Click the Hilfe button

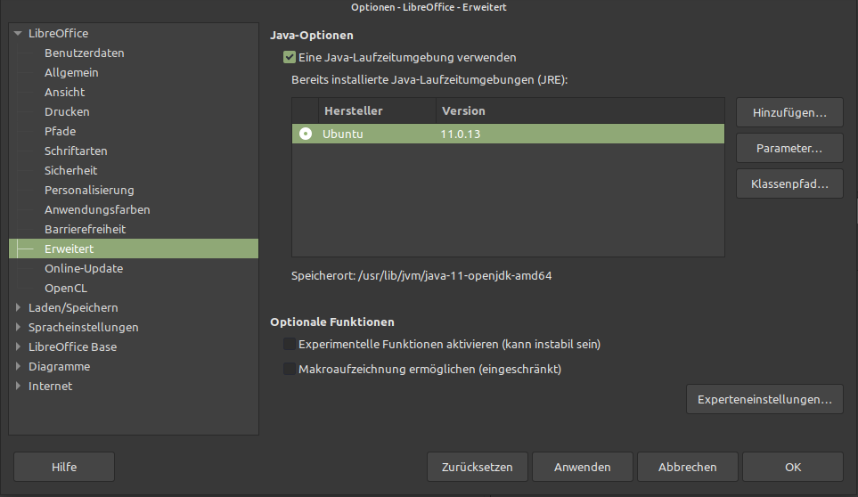64,467
